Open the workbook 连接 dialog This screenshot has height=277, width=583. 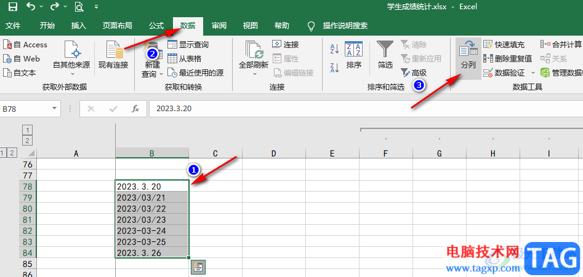[286, 45]
